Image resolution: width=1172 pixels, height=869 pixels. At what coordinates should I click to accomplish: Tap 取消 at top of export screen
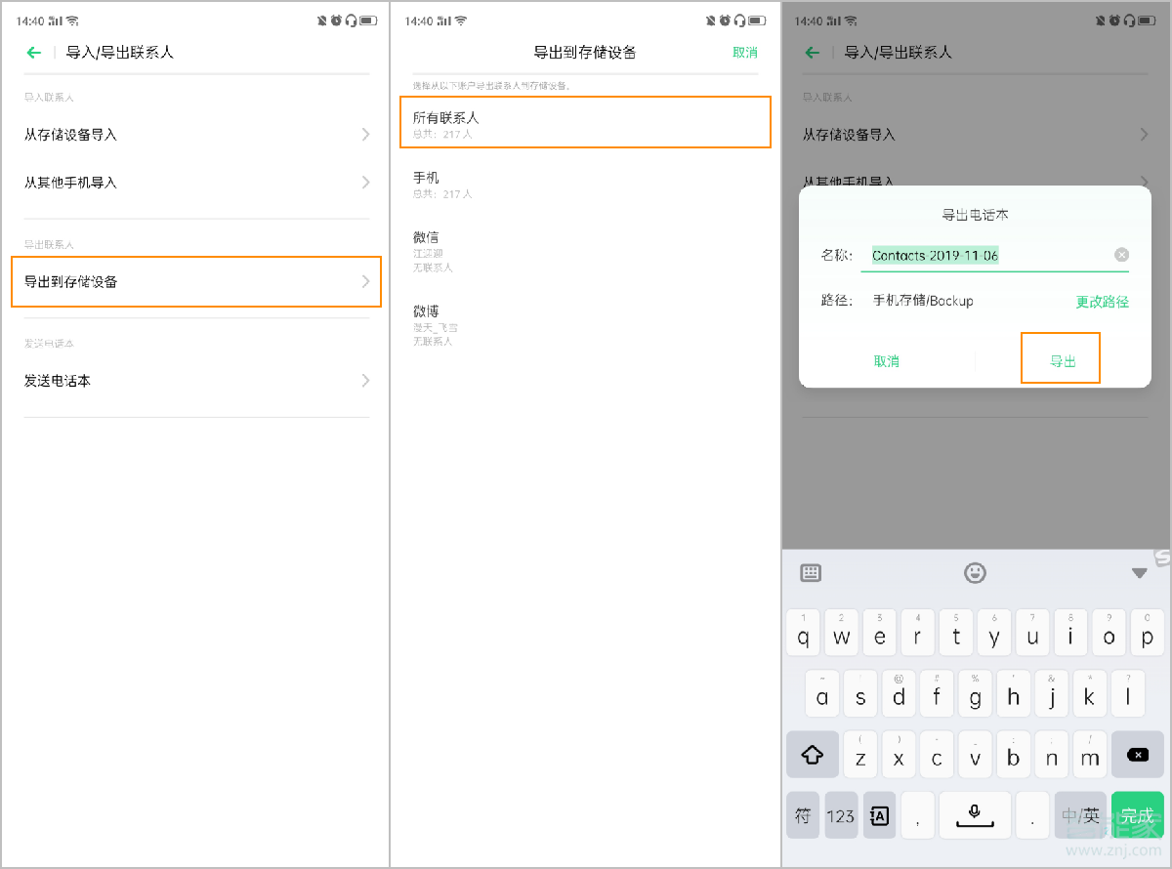(x=745, y=53)
